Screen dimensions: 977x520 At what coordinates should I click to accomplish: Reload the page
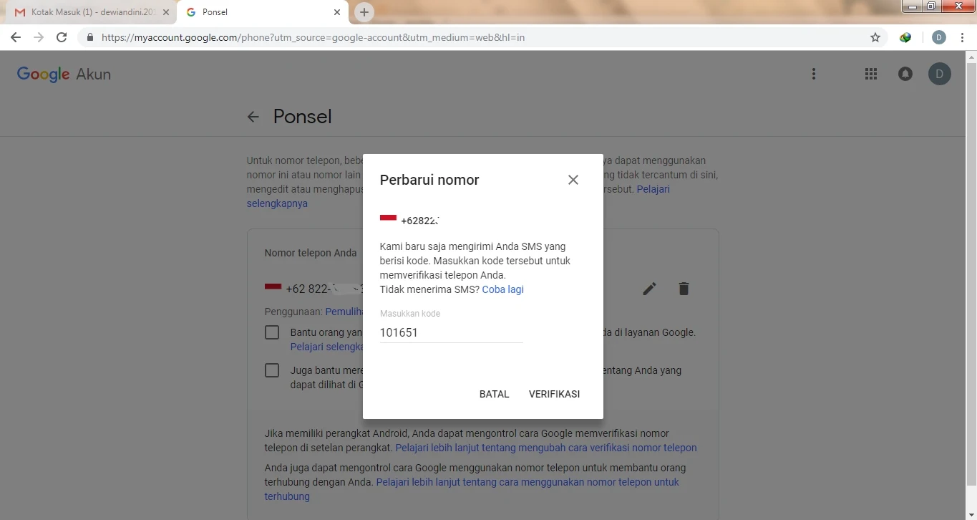pyautogui.click(x=62, y=37)
